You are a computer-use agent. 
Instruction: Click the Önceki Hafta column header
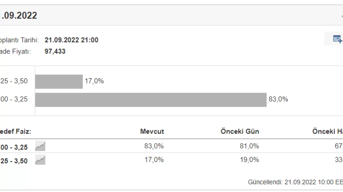328,131
